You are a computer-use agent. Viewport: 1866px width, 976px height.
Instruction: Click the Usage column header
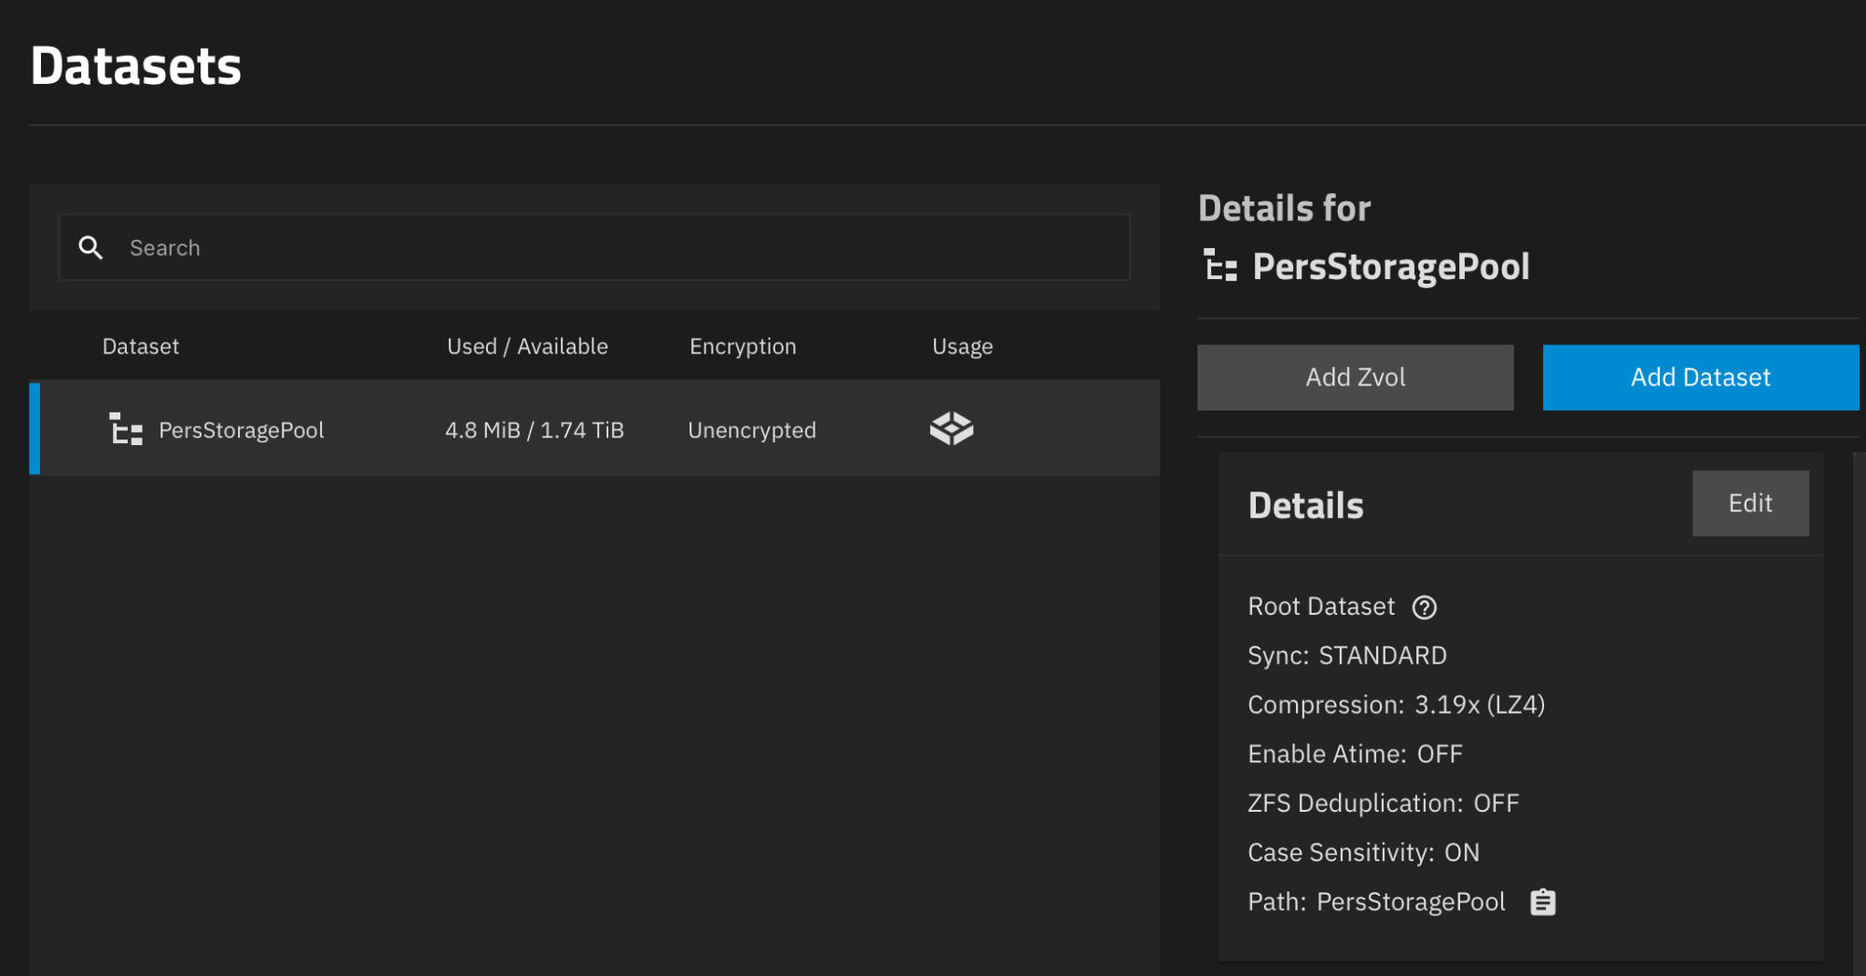pos(962,346)
